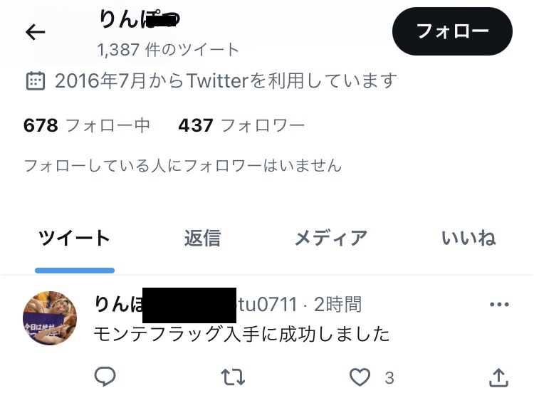This screenshot has width=534, height=398.
Task: Go back using the left arrow
Action: pos(35,32)
